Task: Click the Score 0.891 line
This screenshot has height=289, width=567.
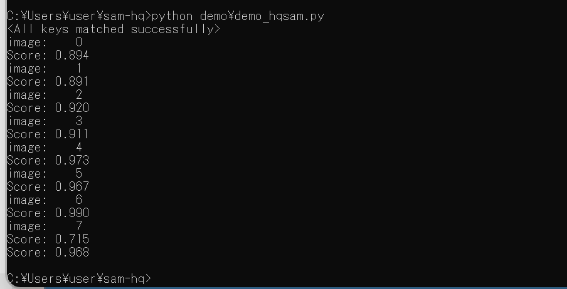Action: [48, 81]
